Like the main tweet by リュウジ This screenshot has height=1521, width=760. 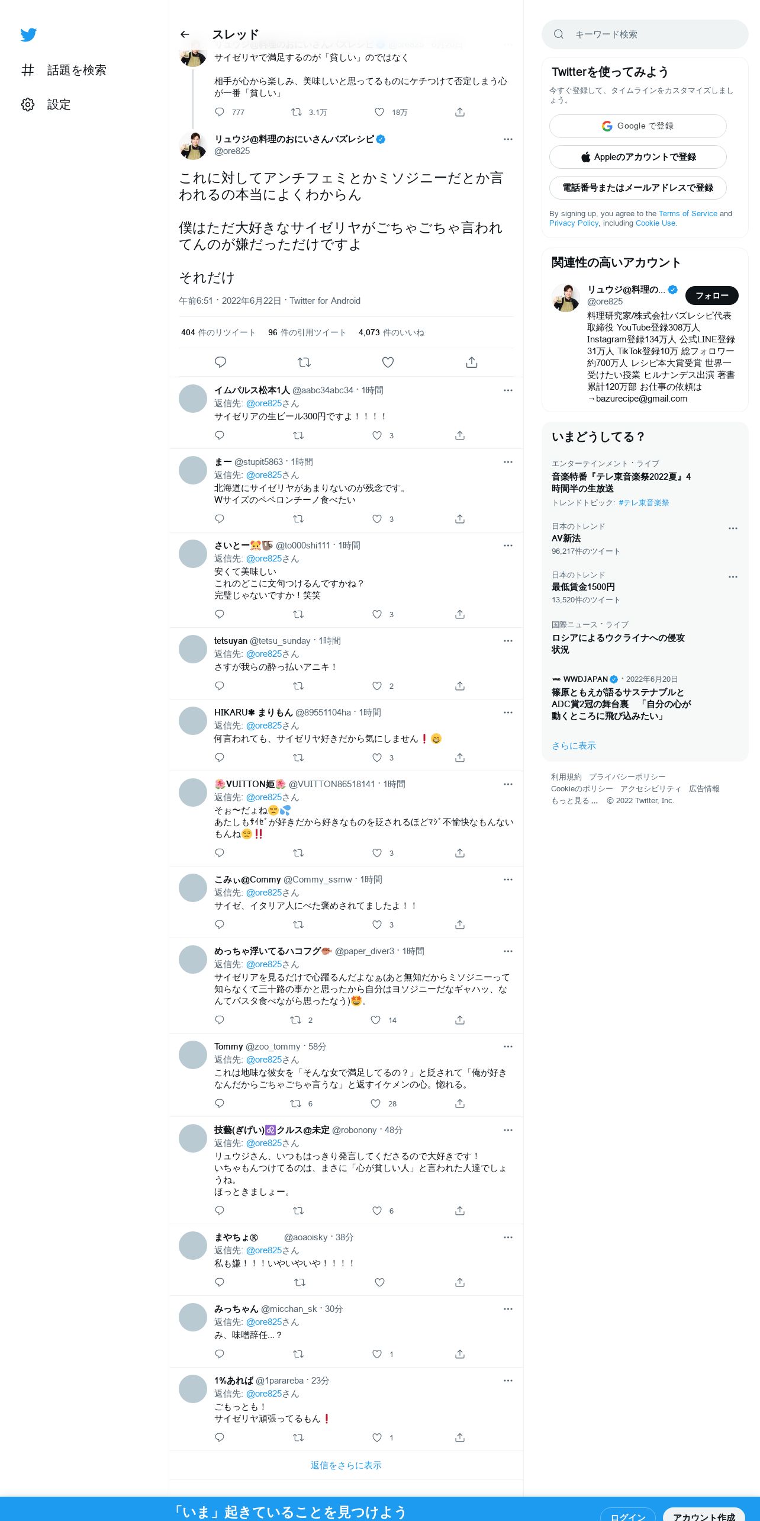pyautogui.click(x=388, y=362)
